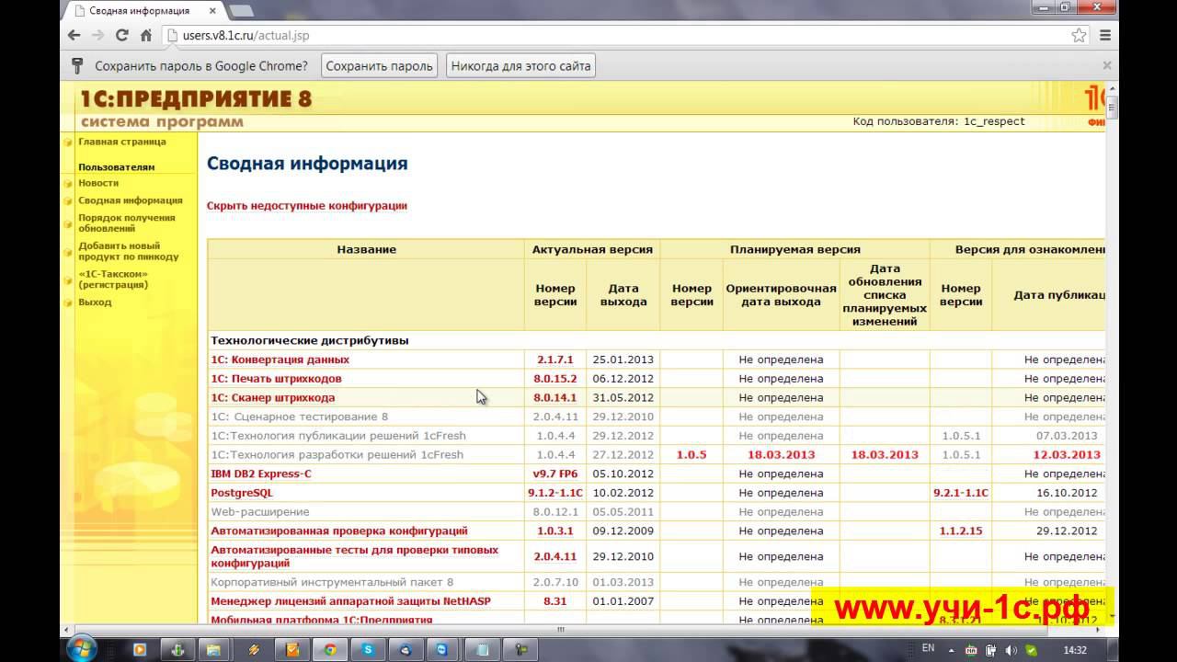Launch the media player from the taskbar
Image resolution: width=1177 pixels, height=662 pixels.
pos(140,649)
